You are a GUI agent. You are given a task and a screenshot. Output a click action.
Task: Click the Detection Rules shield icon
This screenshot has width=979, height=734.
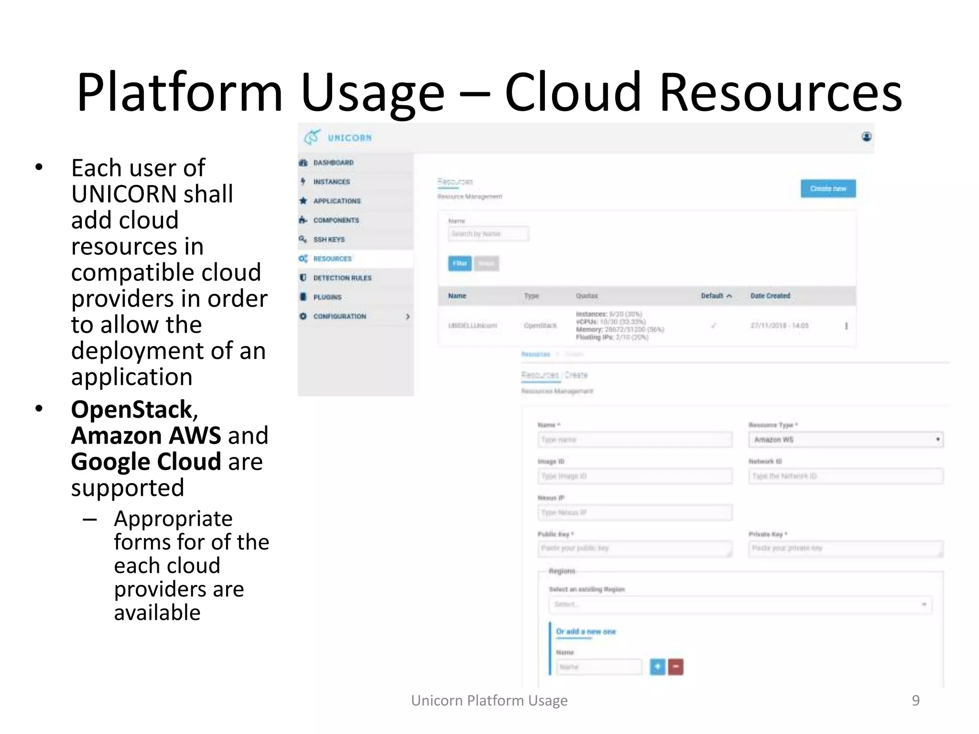tap(303, 278)
